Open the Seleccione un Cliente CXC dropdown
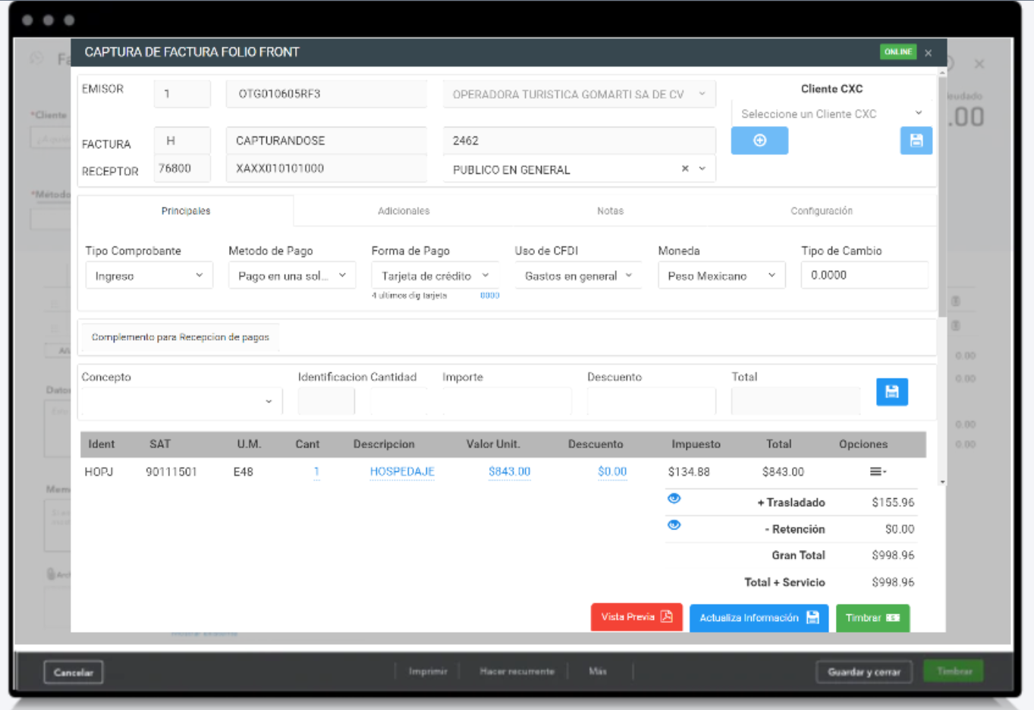 click(x=831, y=114)
